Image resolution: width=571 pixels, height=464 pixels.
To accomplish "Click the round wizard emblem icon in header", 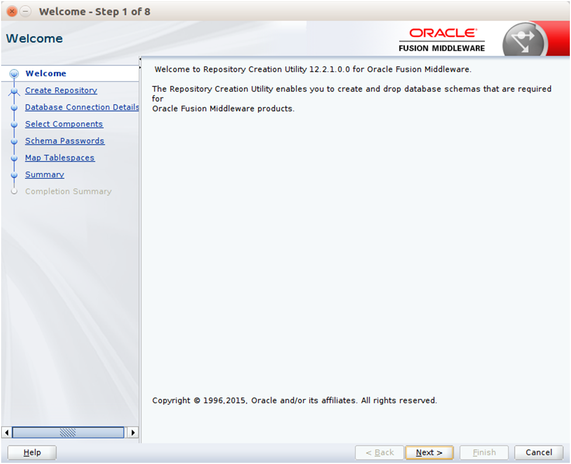I will coord(524,40).
